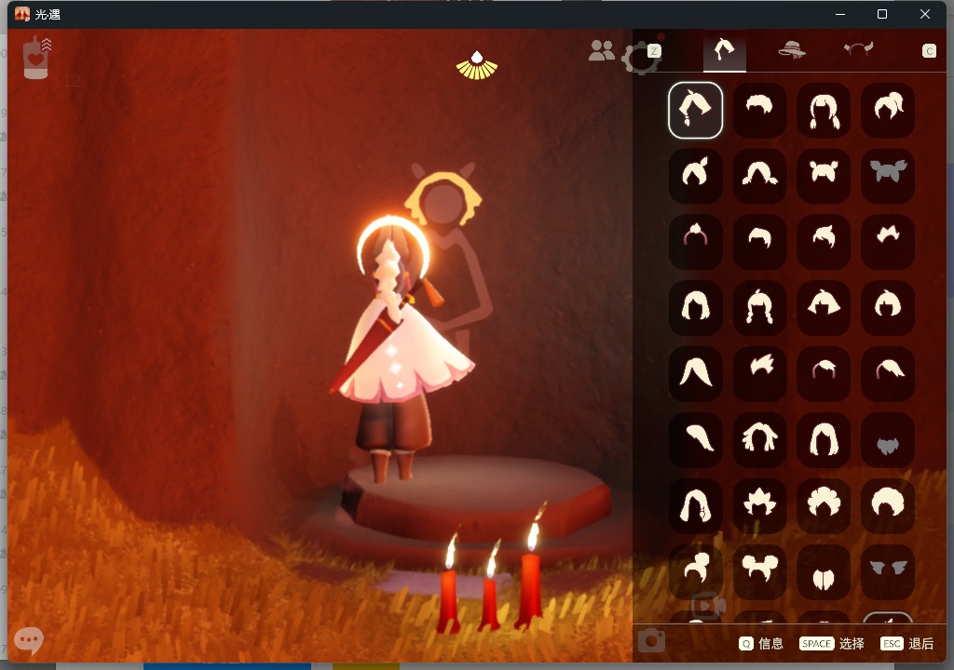The image size is (954, 670).
Task: Select the short hair with twin bow tufts
Action: pyautogui.click(x=824, y=176)
